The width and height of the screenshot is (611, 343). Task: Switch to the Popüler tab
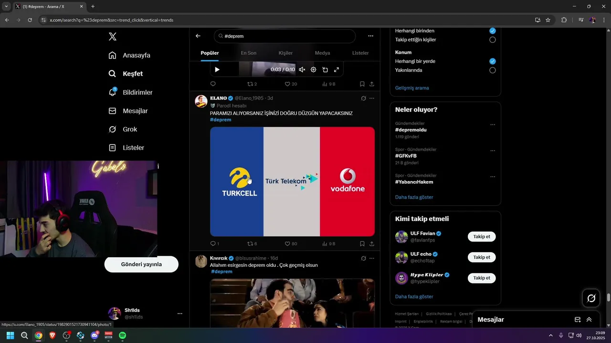[210, 53]
